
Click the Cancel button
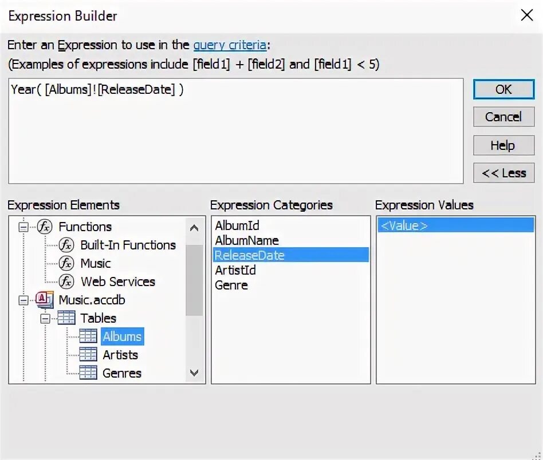[503, 117]
